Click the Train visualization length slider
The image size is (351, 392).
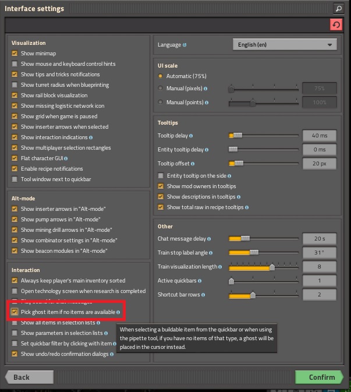264,267
